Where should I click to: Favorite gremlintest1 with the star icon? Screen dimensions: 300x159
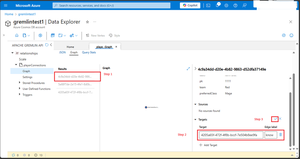pos(87,22)
